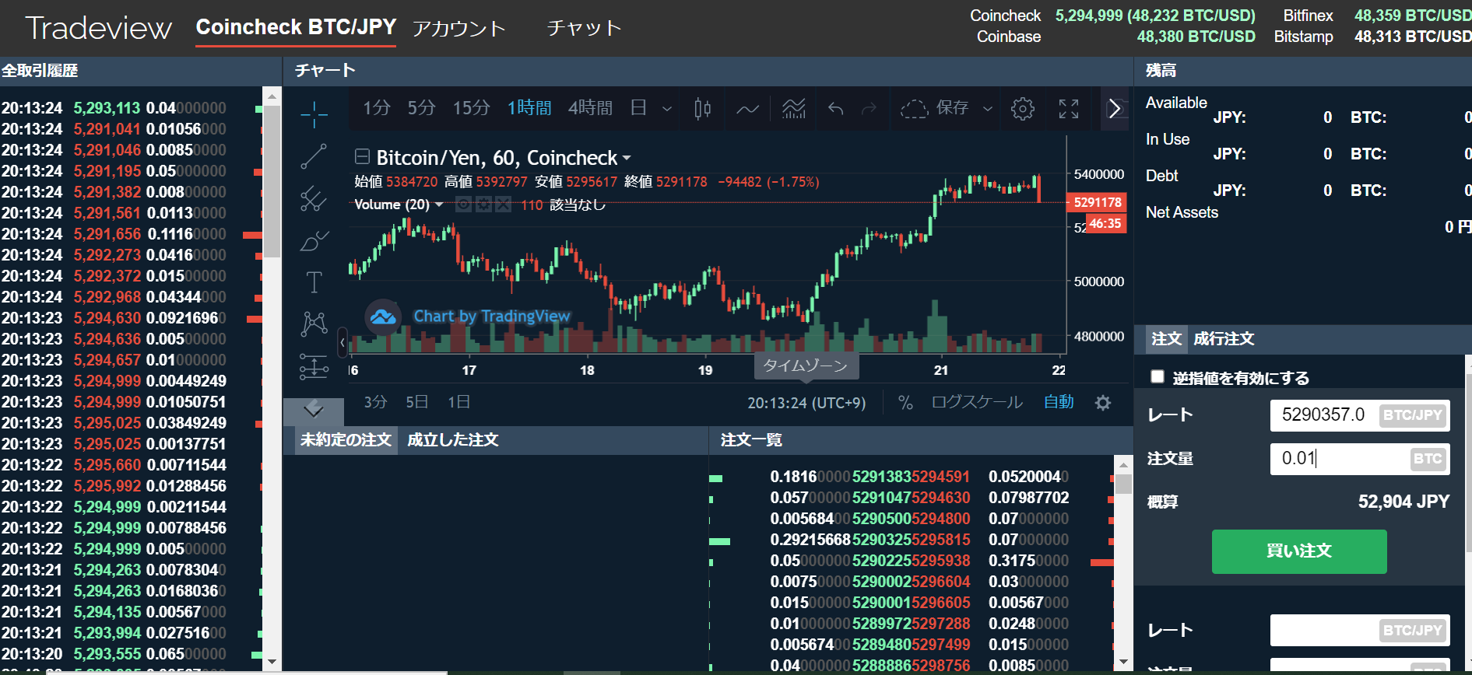Select the brush drawing tool
Image resolution: width=1472 pixels, height=675 pixels.
pyautogui.click(x=314, y=240)
